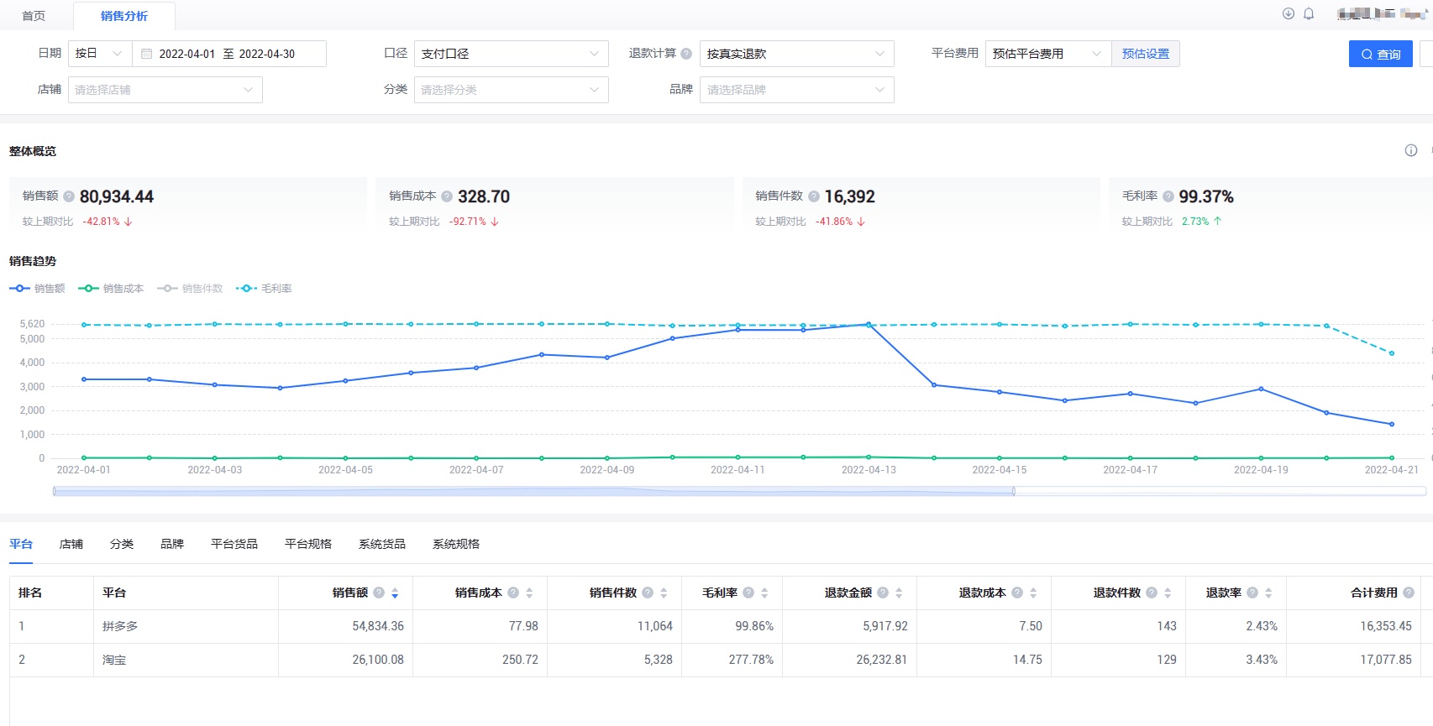Open 预估设置 settings button
The height and width of the screenshot is (726, 1433).
coord(1146,54)
